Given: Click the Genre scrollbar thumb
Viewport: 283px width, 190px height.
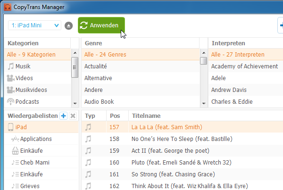Looking at the screenshot, I should (x=204, y=61).
